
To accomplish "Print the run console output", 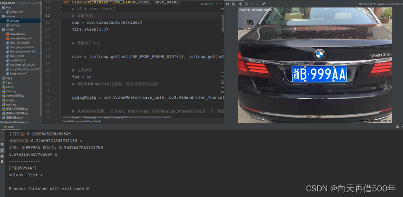I will (x=2, y=156).
